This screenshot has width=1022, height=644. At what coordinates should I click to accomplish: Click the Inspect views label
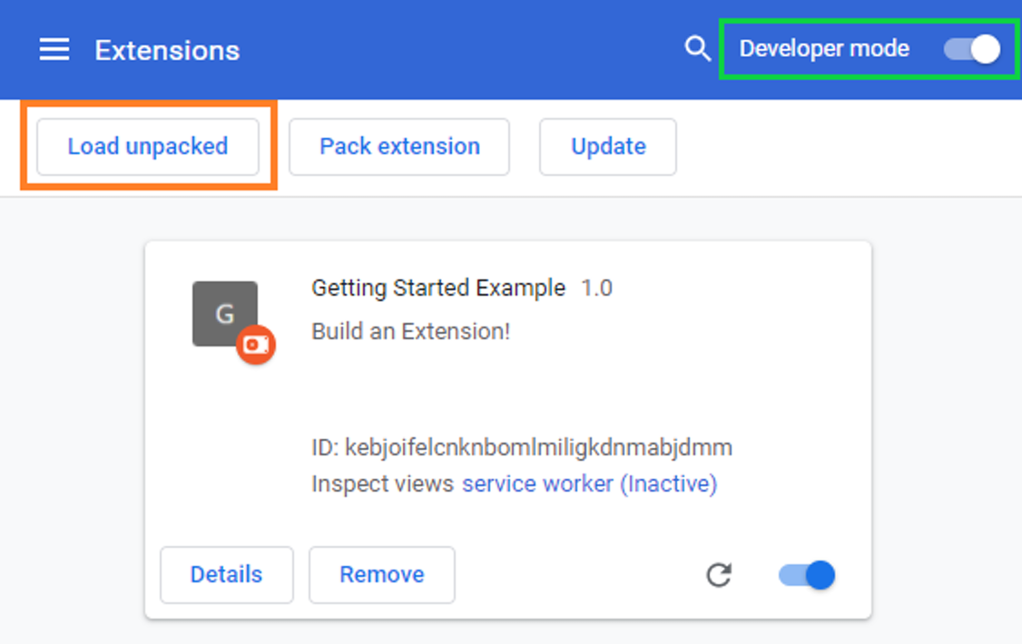(x=383, y=483)
